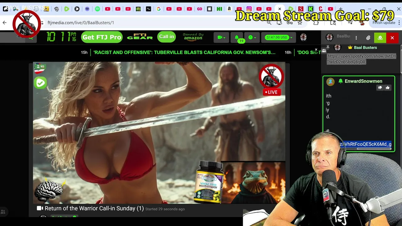Open the chat participants people icon
The height and width of the screenshot is (226, 402).
324,51
